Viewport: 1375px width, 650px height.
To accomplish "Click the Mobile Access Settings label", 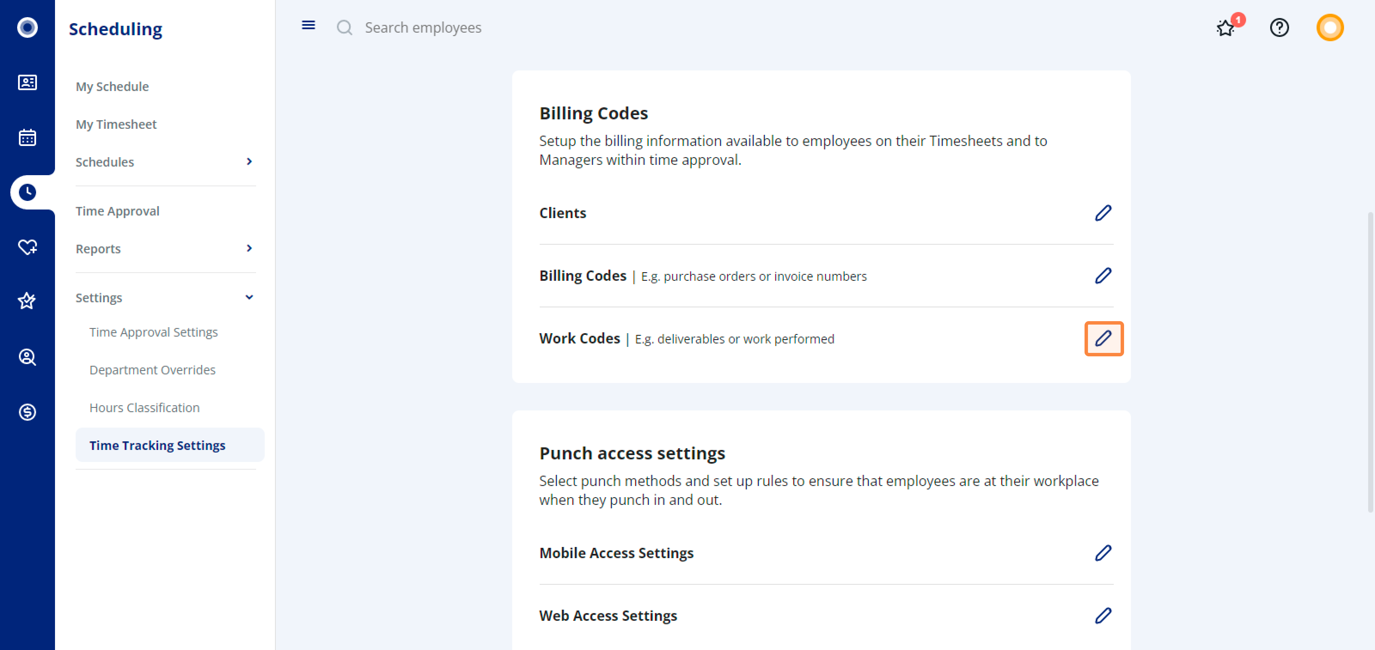I will pos(617,553).
